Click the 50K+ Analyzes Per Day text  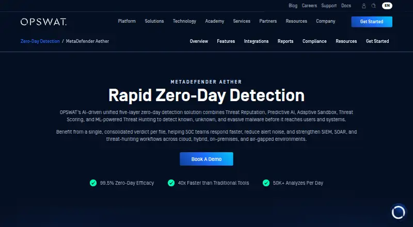tap(298, 183)
